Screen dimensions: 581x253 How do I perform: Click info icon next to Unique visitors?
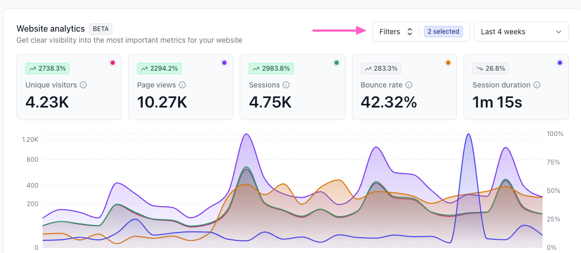83,85
